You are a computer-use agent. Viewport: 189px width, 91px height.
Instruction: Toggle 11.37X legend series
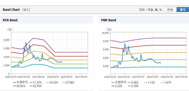pos(36,82)
